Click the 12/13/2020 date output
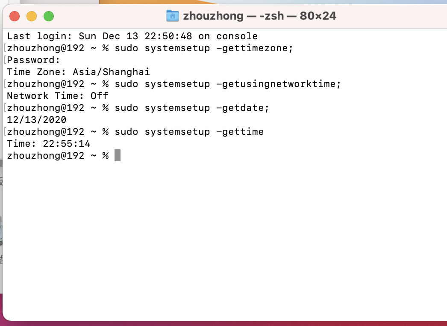Image resolution: width=447 pixels, height=326 pixels. click(37, 120)
